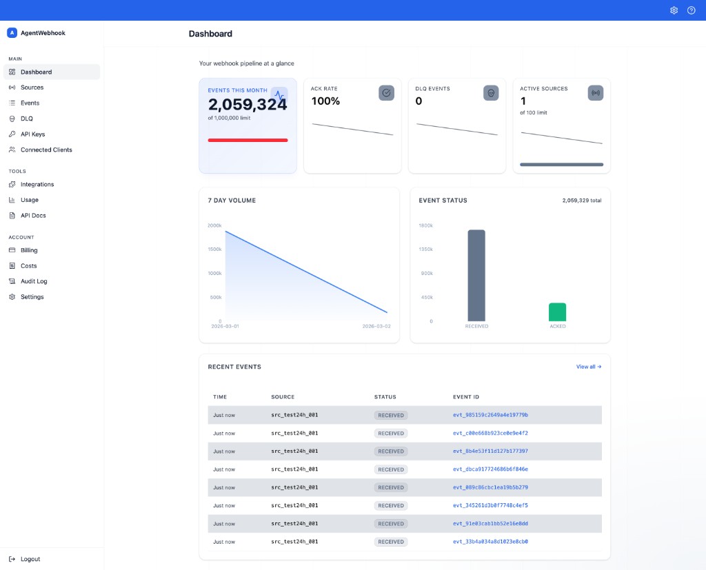Screen dimensions: 706x570
Task: Click the DLQ Events card icon
Action: point(491,93)
